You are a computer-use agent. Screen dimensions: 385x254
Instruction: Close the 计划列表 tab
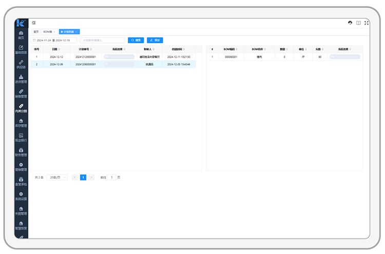pyautogui.click(x=76, y=32)
